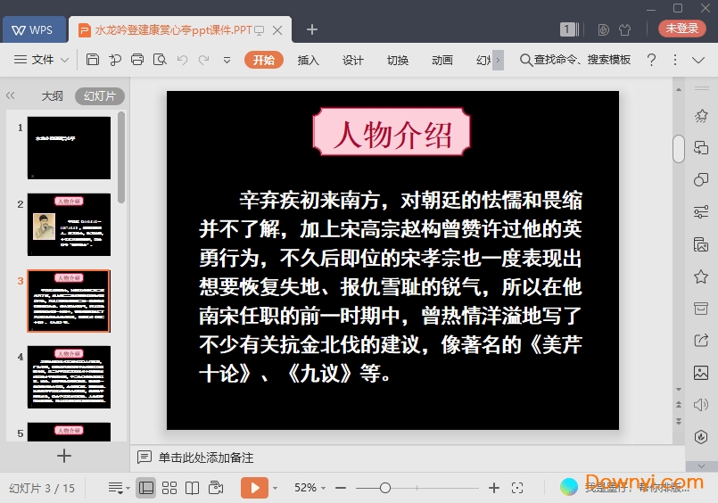Click the 未登录 login button
Viewport: 718px width, 503px height.
681,29
